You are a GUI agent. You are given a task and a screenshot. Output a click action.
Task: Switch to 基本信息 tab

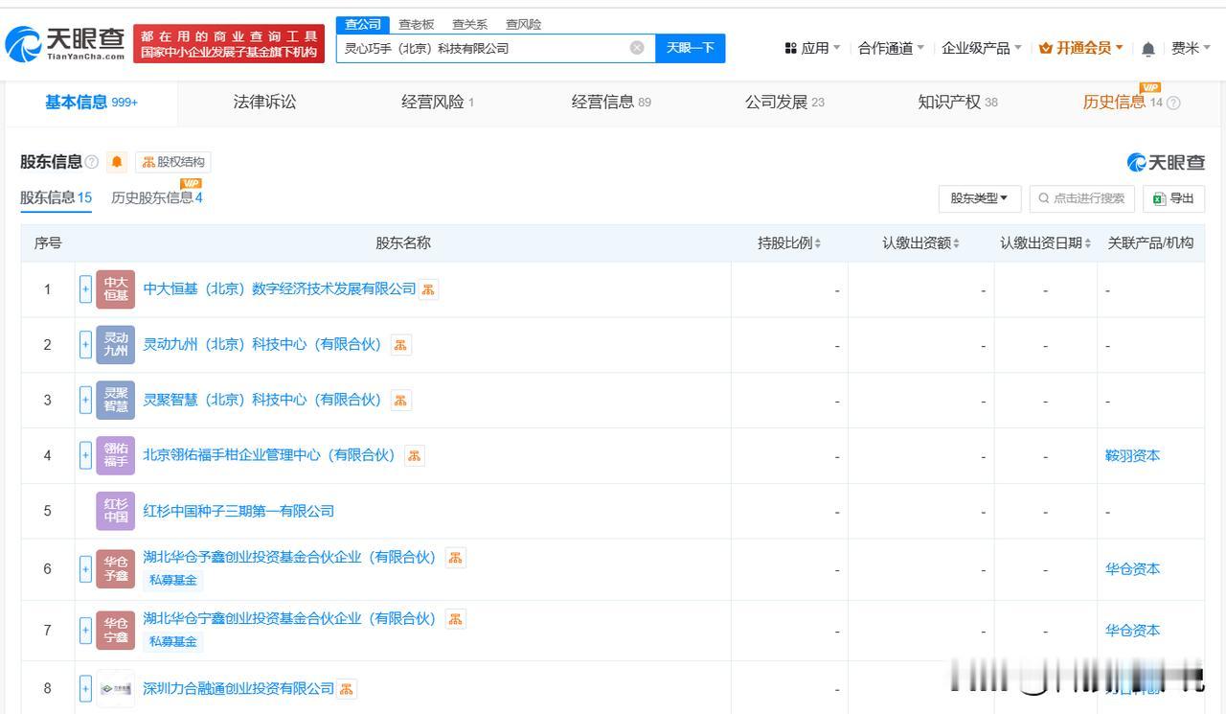pyautogui.click(x=91, y=103)
